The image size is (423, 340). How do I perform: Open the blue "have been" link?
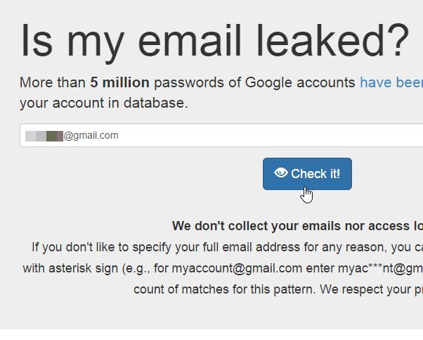tap(391, 82)
